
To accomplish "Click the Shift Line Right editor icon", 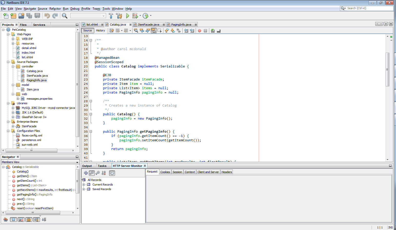I will point(192,31).
